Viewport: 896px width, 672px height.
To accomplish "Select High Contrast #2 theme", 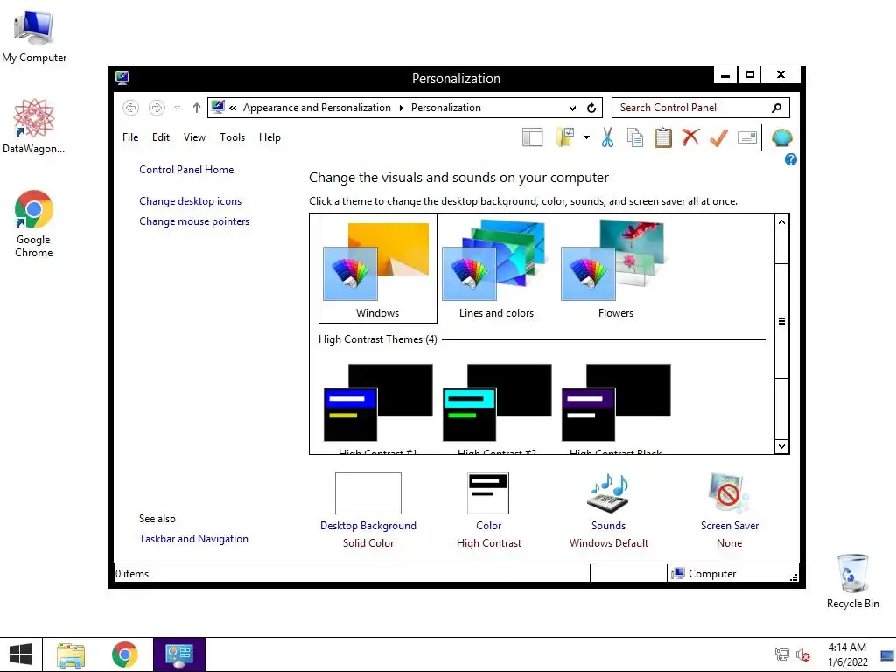I will pos(497,409).
